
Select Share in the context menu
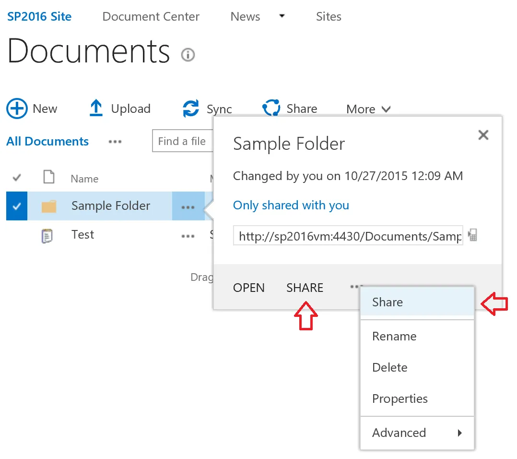click(x=417, y=302)
